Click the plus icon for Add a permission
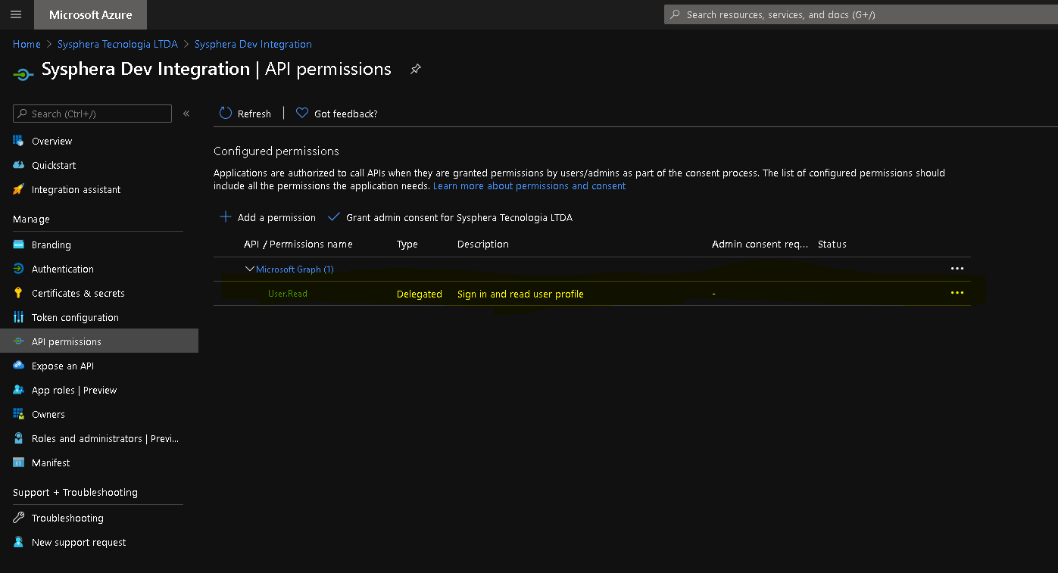The height and width of the screenshot is (573, 1058). 225,216
